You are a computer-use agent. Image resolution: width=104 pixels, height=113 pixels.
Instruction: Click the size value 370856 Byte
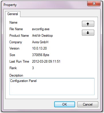pos(41,55)
